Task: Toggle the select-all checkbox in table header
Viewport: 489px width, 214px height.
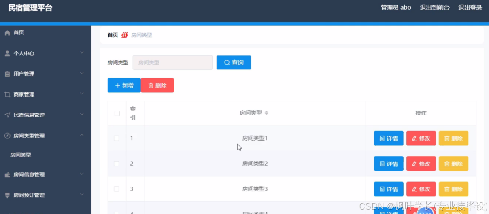Action: pos(117,113)
